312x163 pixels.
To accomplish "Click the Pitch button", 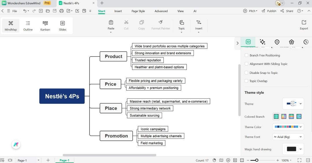I will point(250,11).
